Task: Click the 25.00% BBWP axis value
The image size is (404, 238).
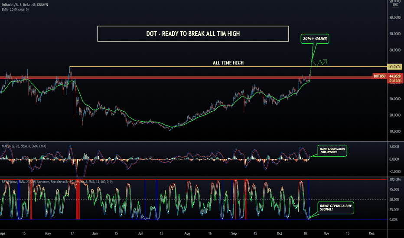Action: [x=394, y=210]
